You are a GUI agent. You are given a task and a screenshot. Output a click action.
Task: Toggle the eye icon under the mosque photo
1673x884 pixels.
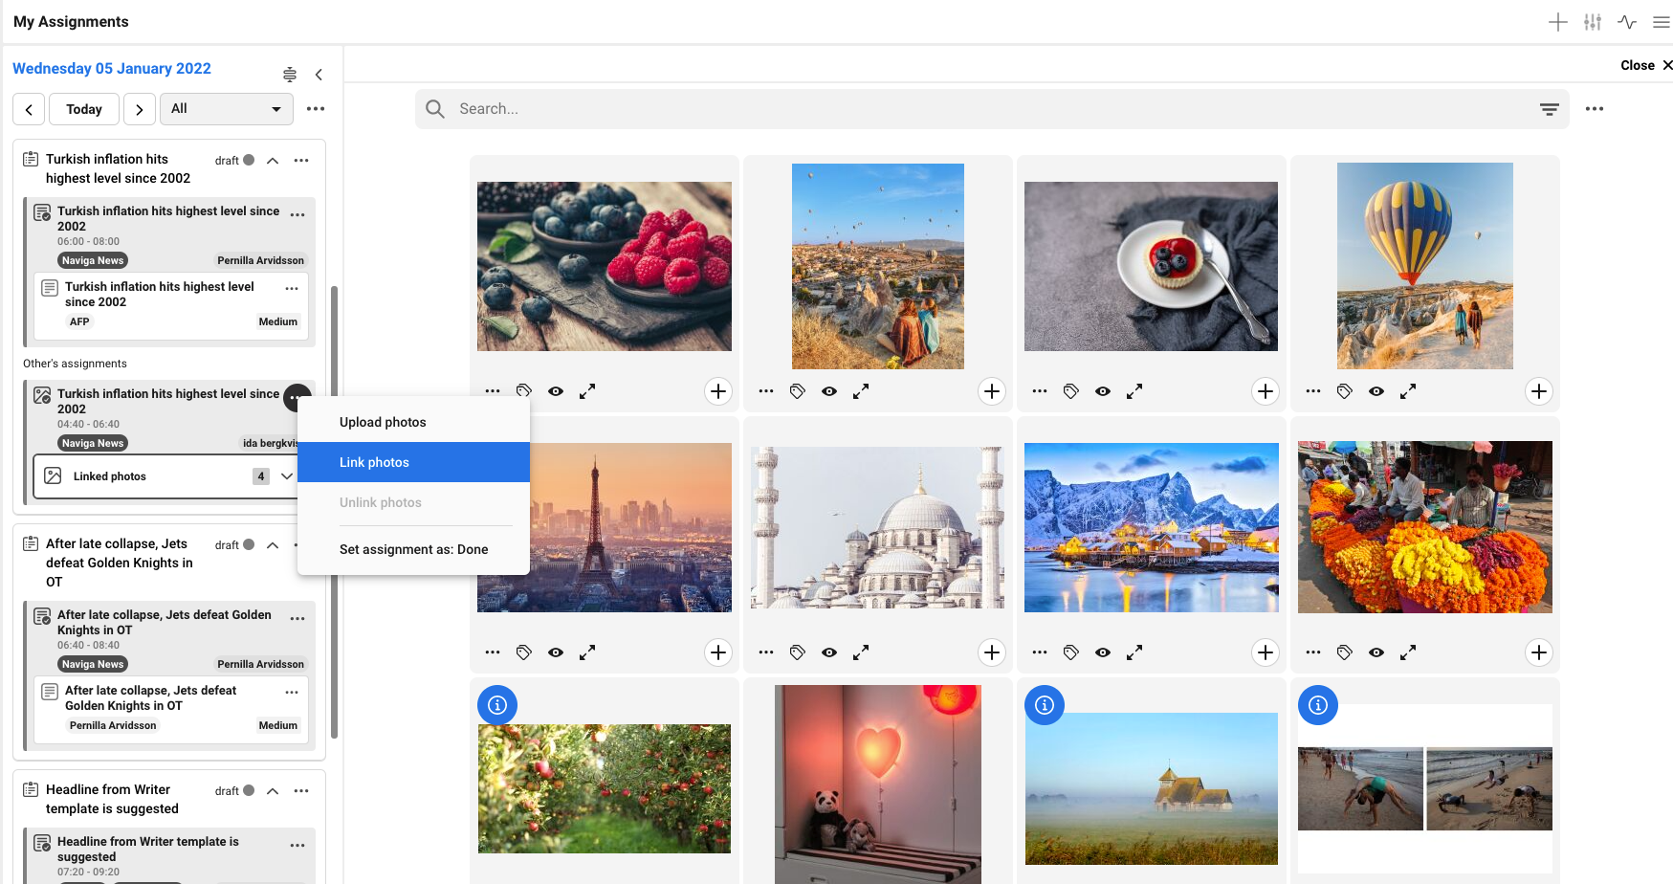pos(829,652)
